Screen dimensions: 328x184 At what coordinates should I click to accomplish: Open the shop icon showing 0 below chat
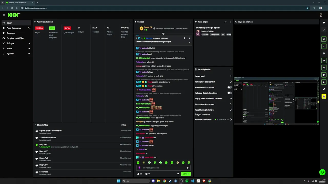point(147,174)
